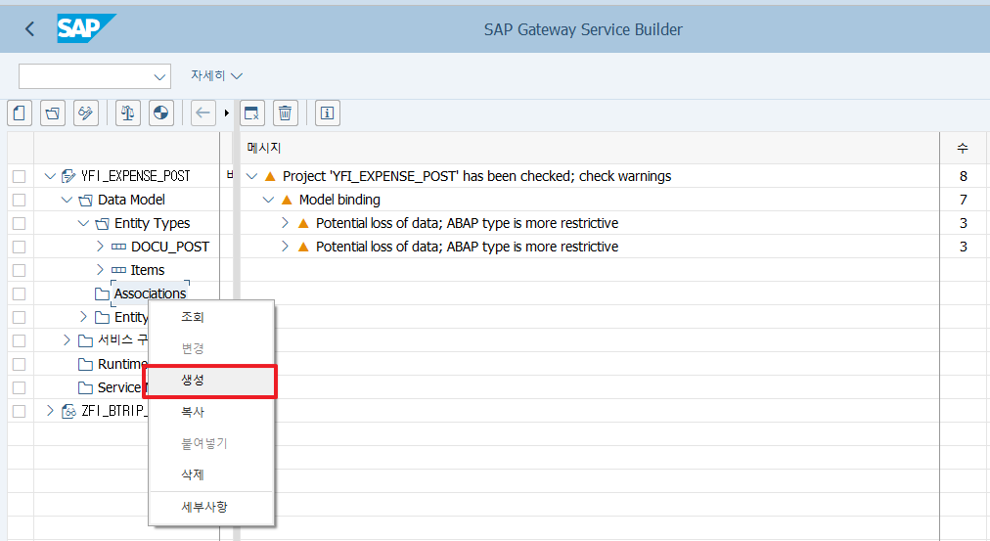Expand the DOCU_POST entity type
This screenshot has width=990, height=541.
coord(100,247)
